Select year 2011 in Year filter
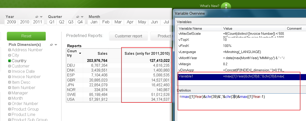The image size is (306, 121). [x=38, y=22]
